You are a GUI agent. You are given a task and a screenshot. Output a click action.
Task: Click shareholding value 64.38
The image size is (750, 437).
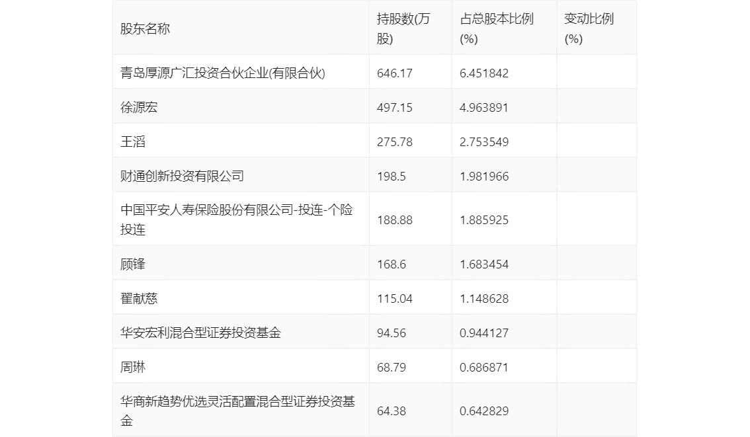pyautogui.click(x=392, y=411)
